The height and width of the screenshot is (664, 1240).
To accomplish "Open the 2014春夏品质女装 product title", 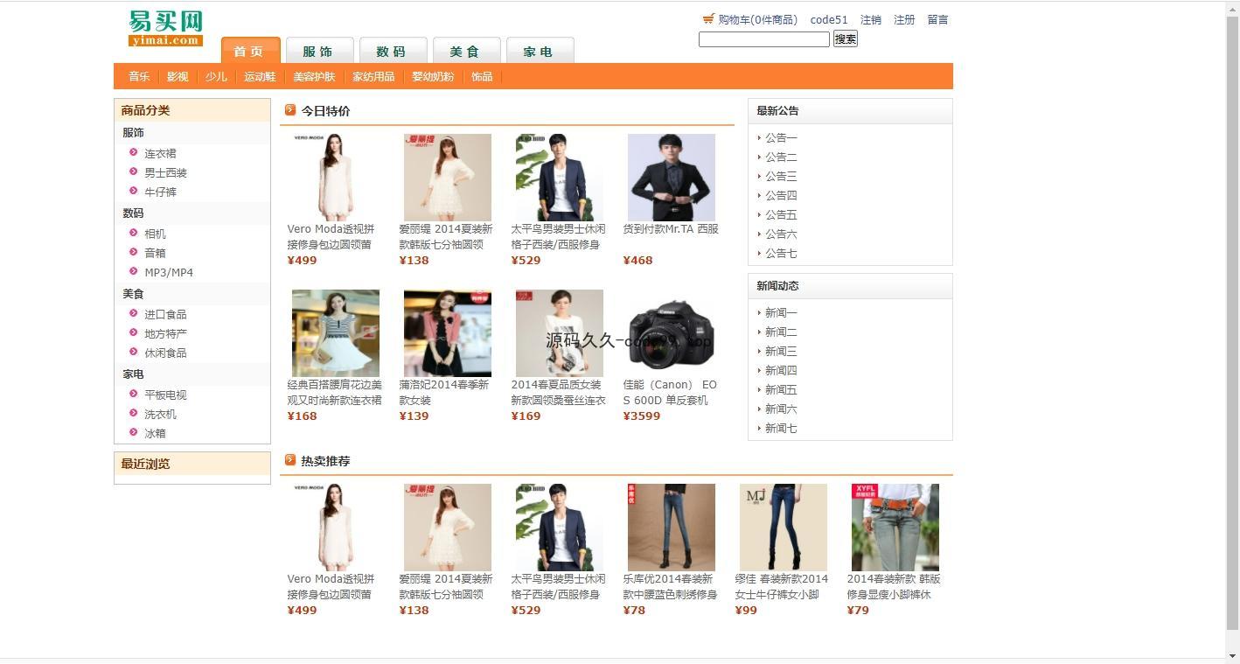I will [558, 392].
